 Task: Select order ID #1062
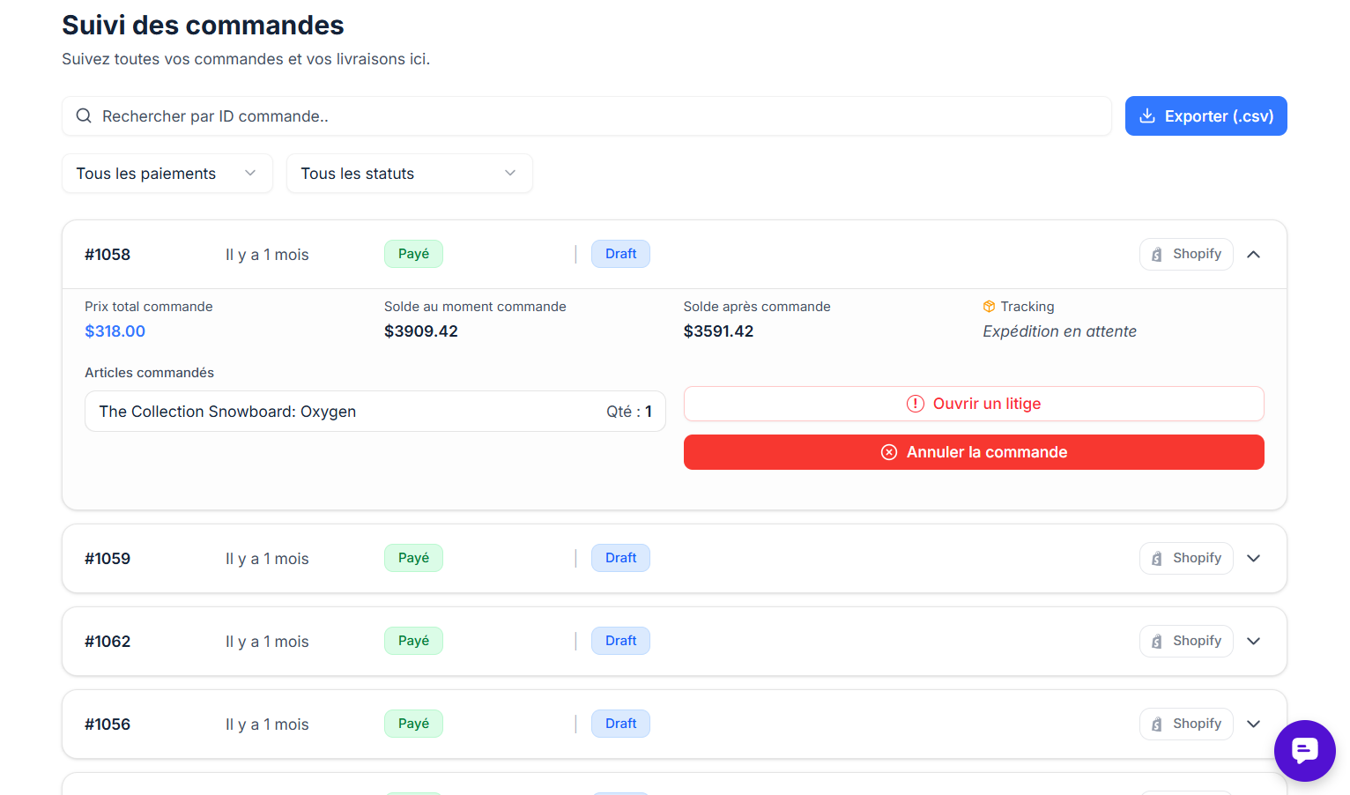point(108,642)
